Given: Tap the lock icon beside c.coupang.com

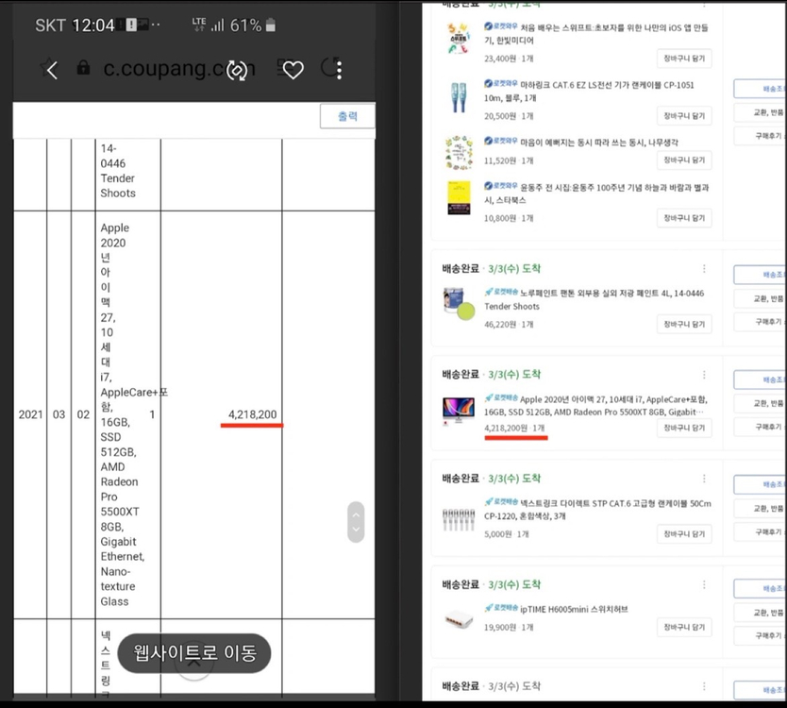Looking at the screenshot, I should coord(84,69).
